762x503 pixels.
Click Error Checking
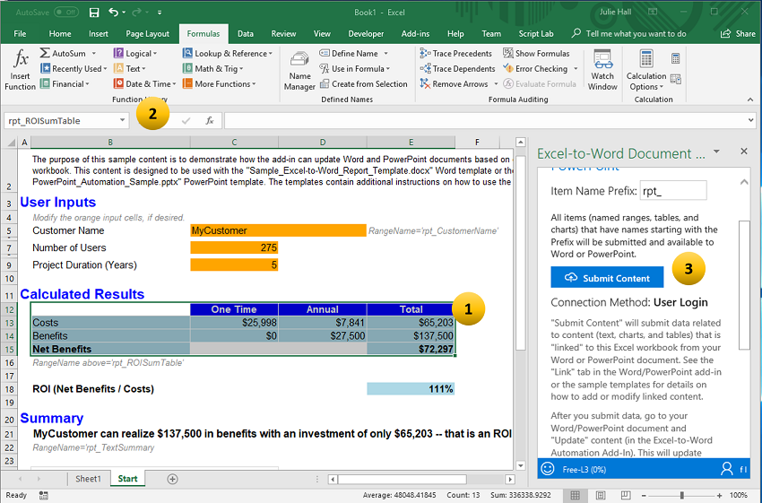tap(535, 68)
